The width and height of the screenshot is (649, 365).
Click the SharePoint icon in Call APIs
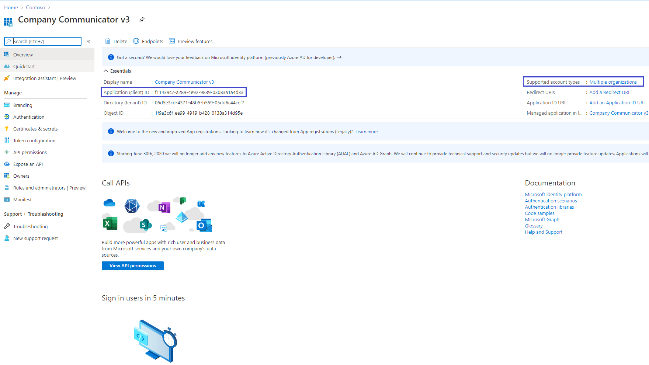[x=146, y=225]
